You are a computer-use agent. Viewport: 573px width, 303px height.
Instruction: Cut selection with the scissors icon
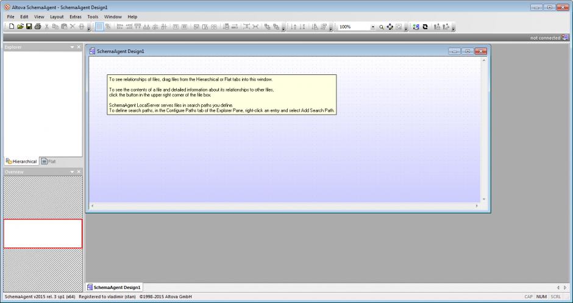click(x=46, y=27)
